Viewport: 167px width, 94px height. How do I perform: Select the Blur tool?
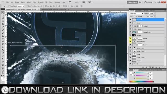click(3, 47)
